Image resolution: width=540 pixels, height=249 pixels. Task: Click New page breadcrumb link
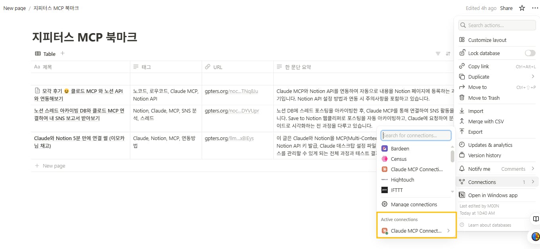[x=15, y=8]
